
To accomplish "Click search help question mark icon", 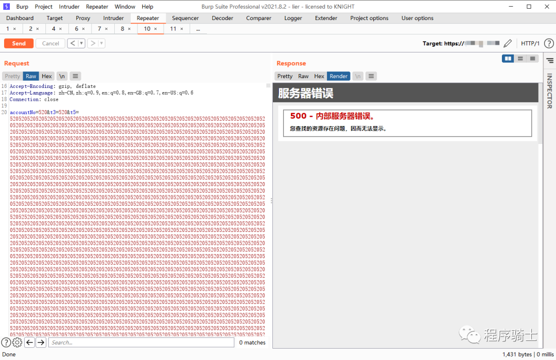I will coord(6,343).
